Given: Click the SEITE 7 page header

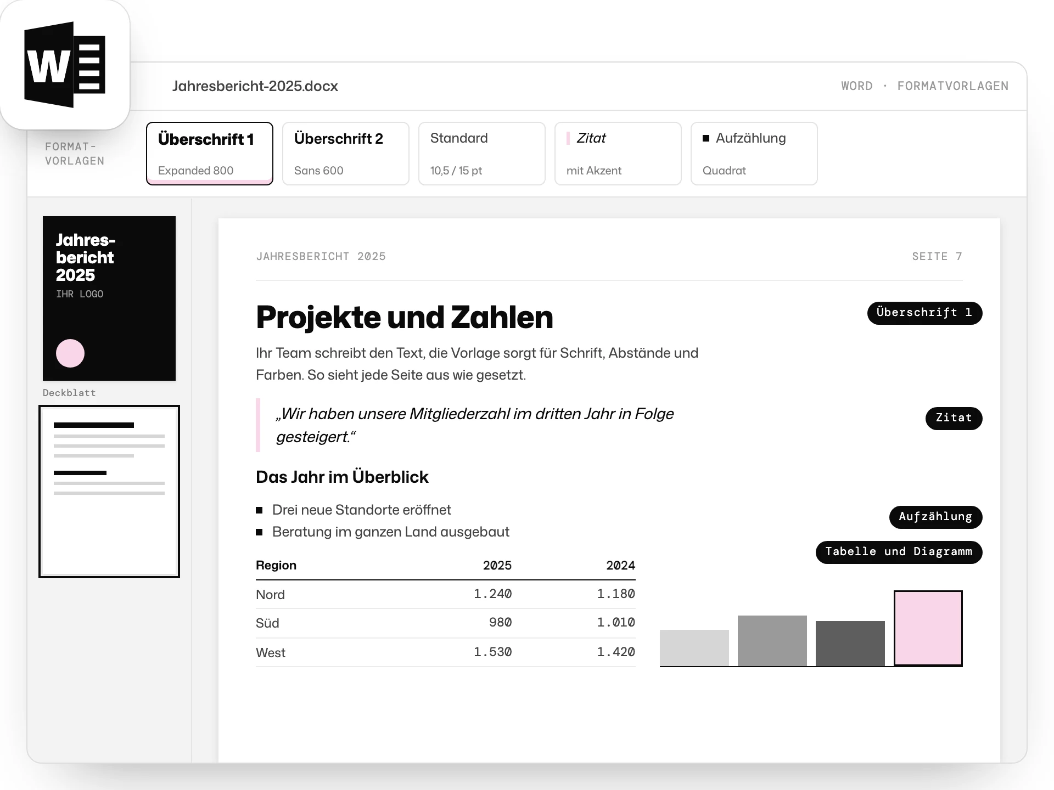Looking at the screenshot, I should (937, 256).
